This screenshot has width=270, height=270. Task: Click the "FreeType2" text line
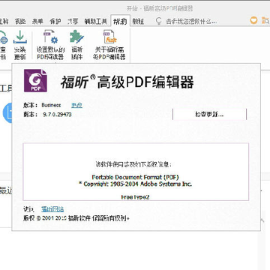click(x=135, y=197)
